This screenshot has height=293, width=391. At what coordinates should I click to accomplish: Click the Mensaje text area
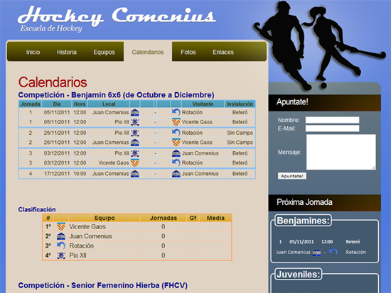[341, 152]
